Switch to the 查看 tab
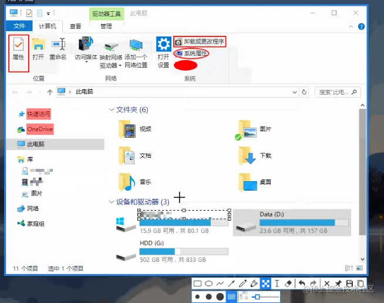 pyautogui.click(x=75, y=26)
